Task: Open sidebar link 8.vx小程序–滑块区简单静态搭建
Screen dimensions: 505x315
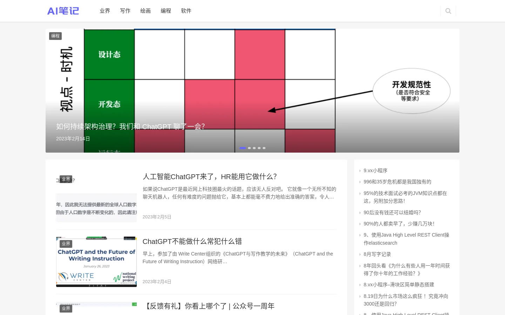Action: tap(399, 285)
